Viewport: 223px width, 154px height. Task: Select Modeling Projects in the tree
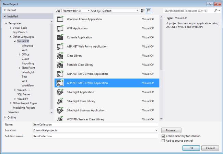click(24, 108)
